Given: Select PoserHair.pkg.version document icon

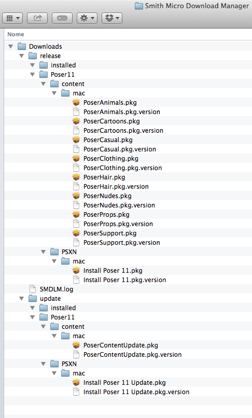Looking at the screenshot, I should [x=76, y=186].
